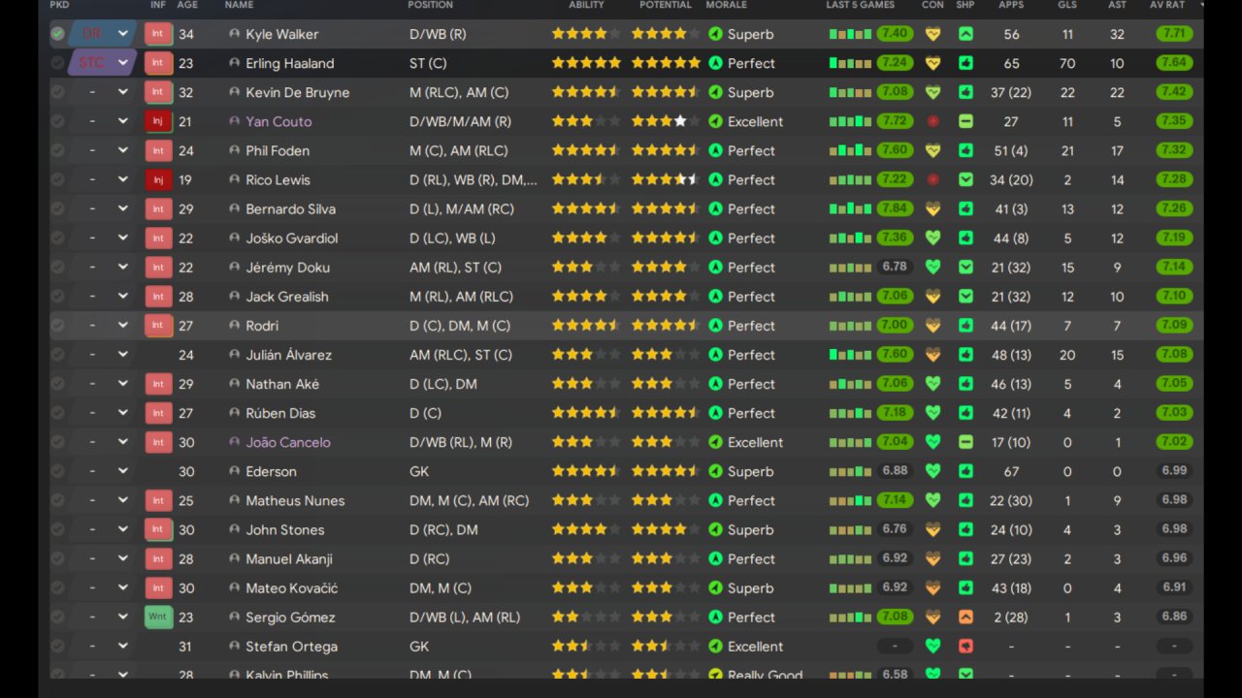Click Kyle Walker's condition heart icon
The image size is (1242, 698).
click(932, 34)
